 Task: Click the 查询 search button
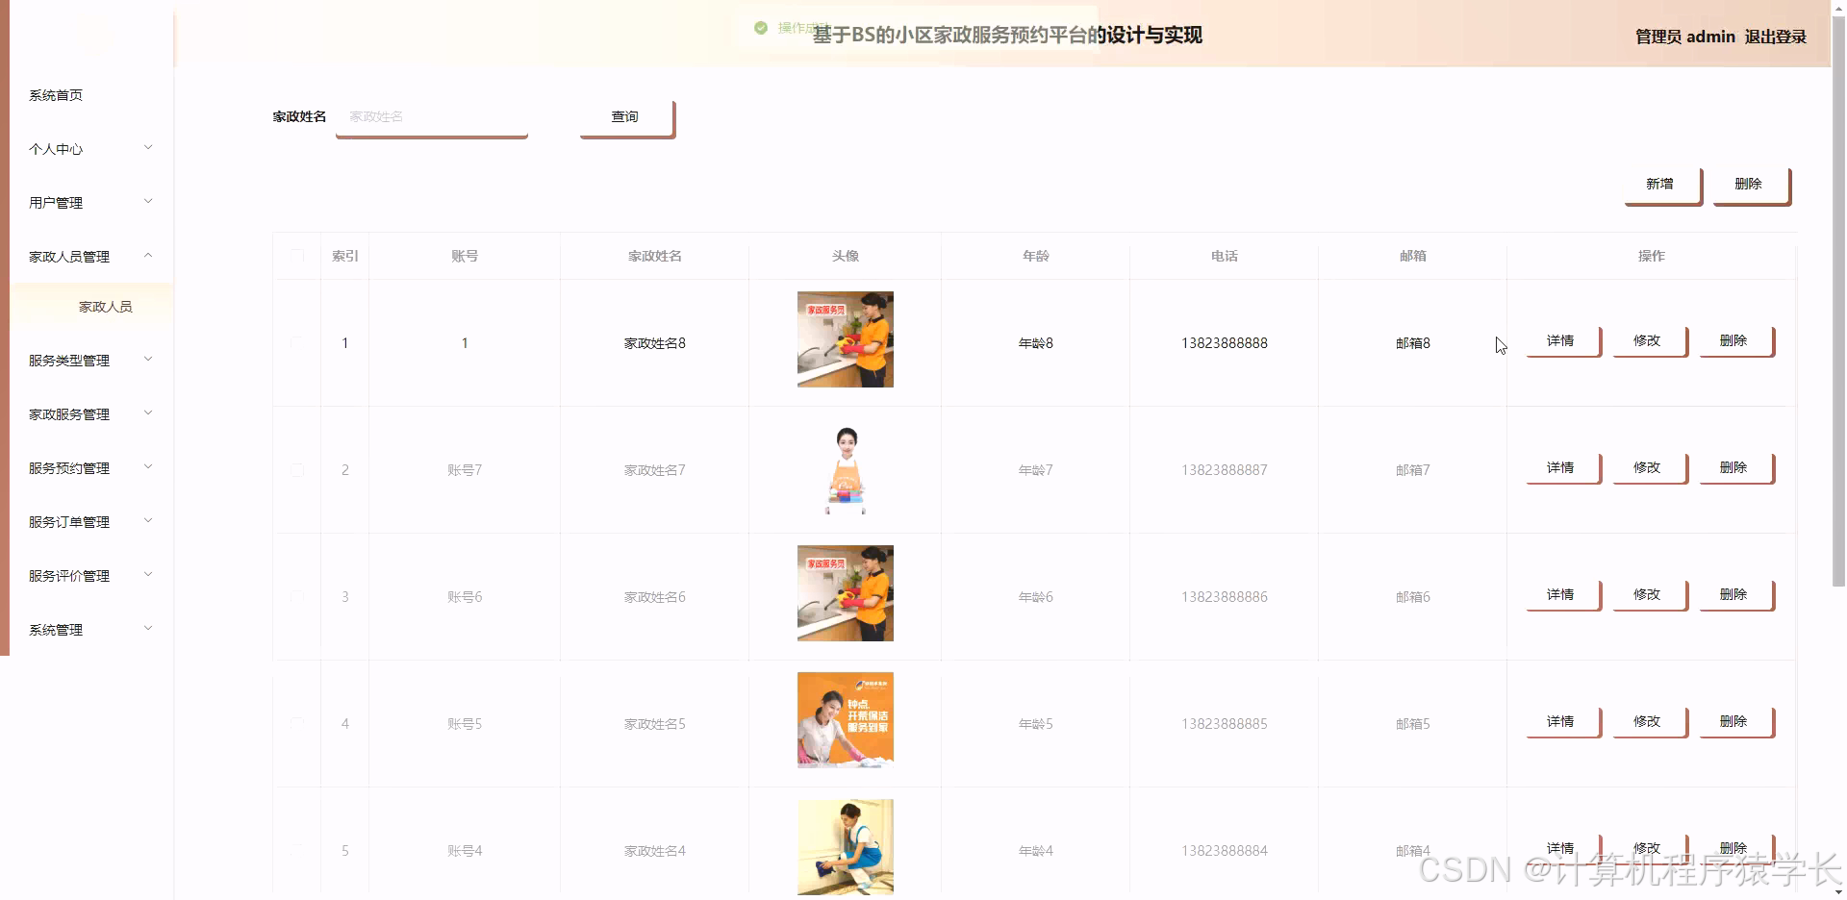[624, 116]
